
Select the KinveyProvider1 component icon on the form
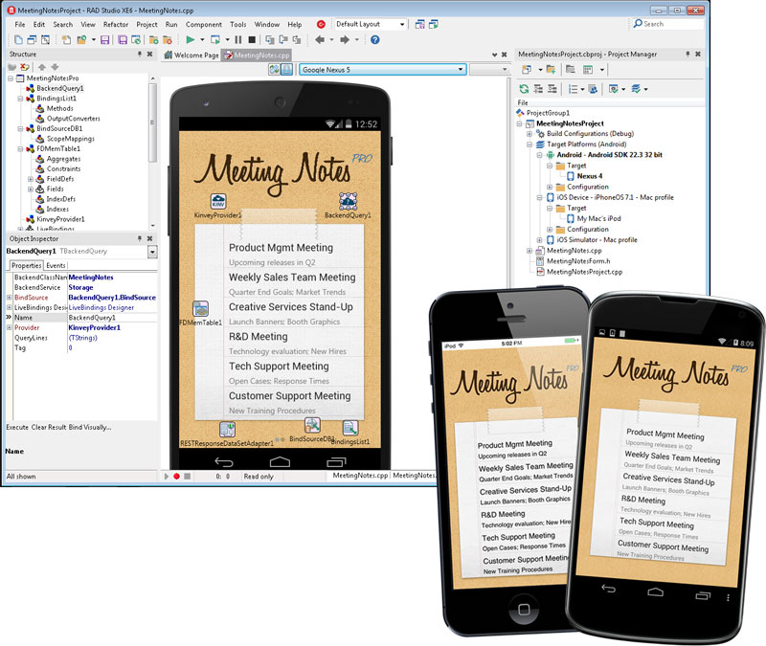click(218, 200)
